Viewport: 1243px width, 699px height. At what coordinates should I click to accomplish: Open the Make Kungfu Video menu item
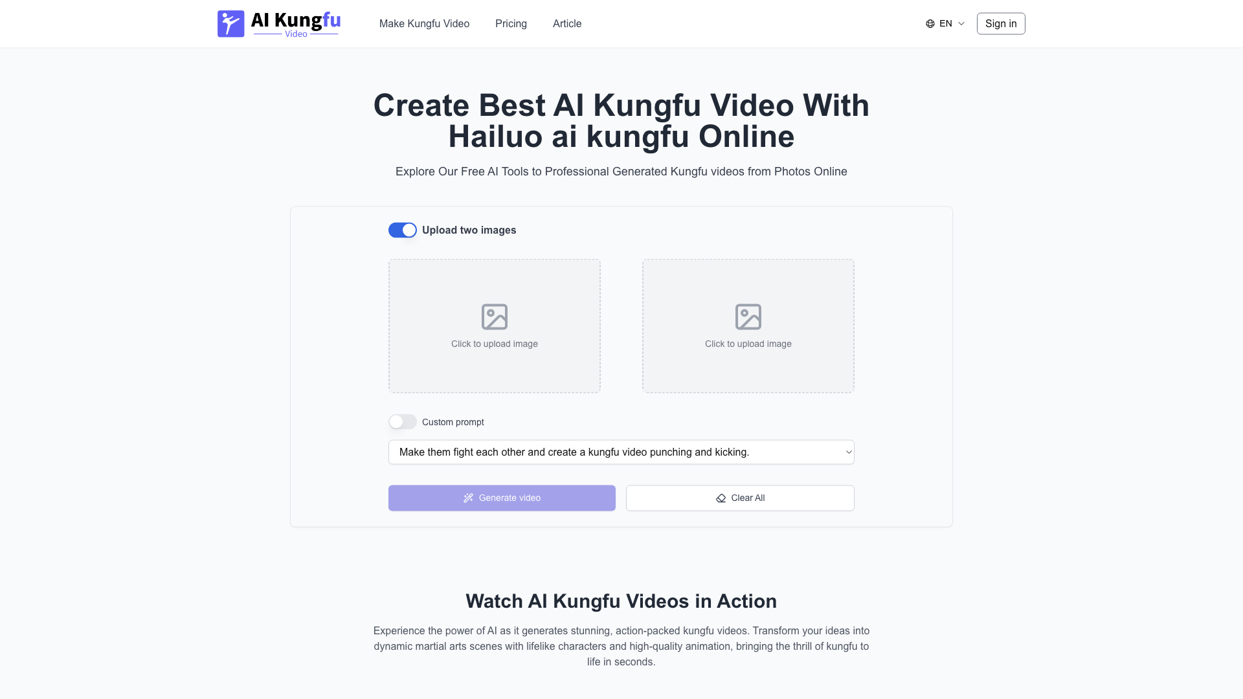424,23
